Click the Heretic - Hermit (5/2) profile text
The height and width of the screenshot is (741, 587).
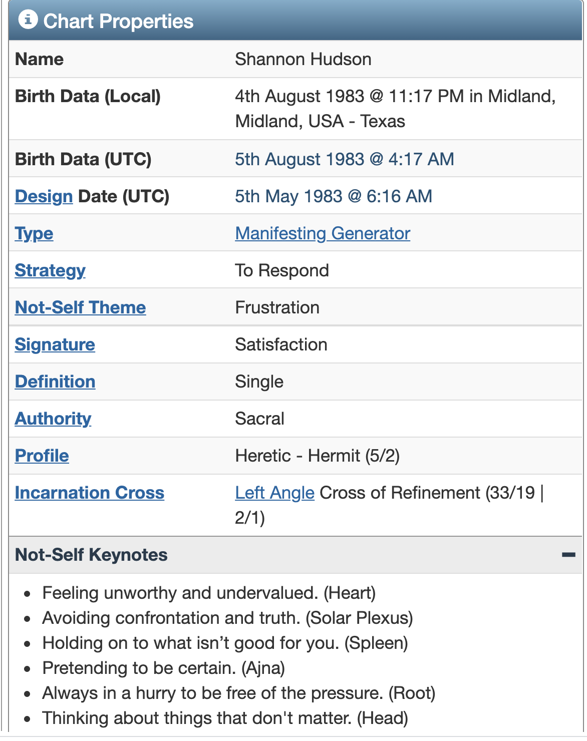[x=318, y=456]
